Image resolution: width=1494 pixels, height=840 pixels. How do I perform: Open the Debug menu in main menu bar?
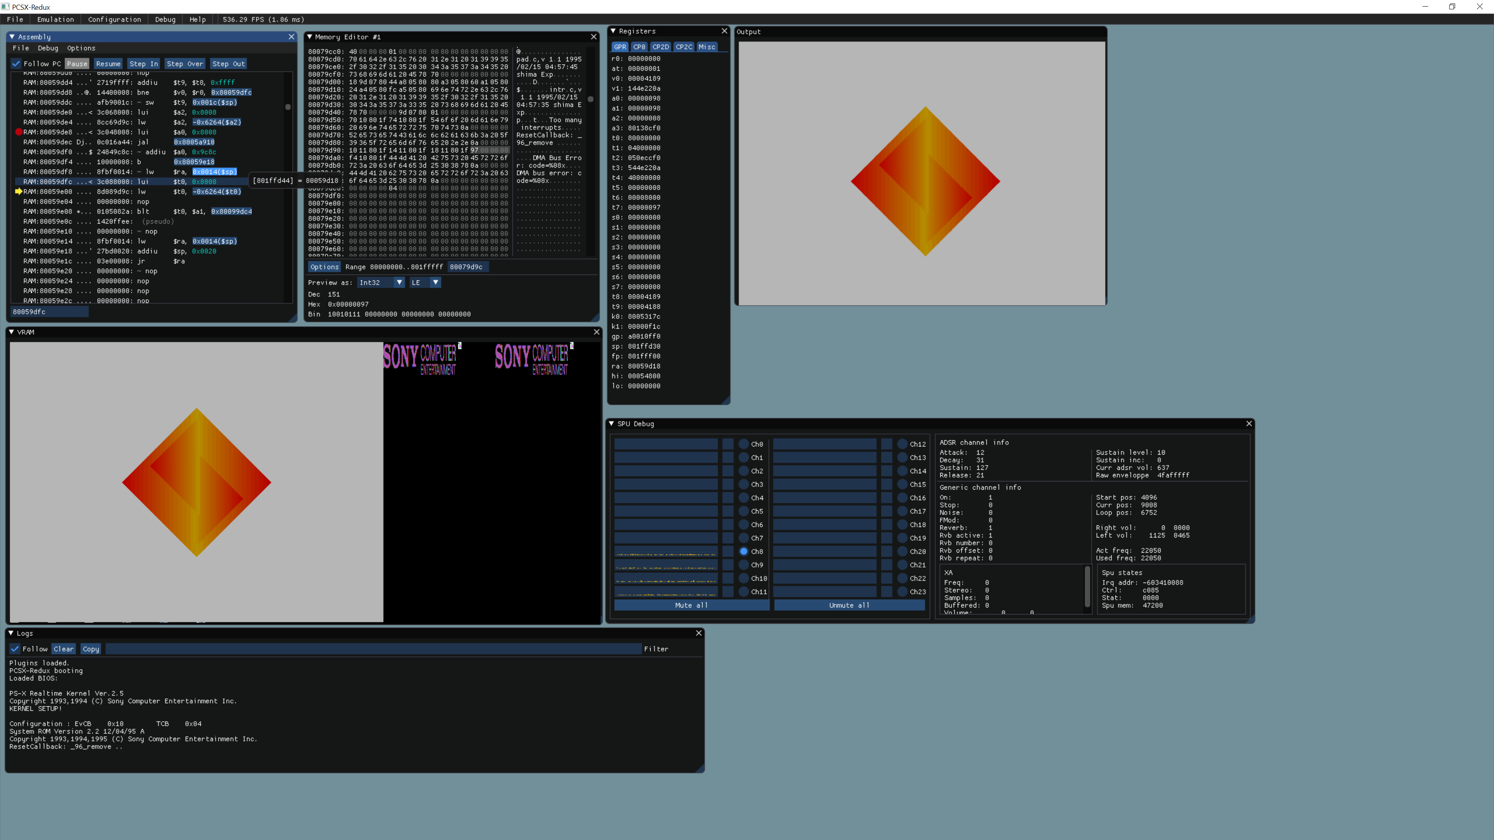point(165,19)
